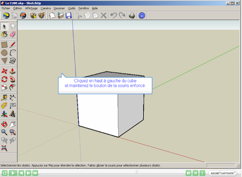The width and height of the screenshot is (242, 177).
Task: Click the Get Models box icon
Action: coord(33,15)
